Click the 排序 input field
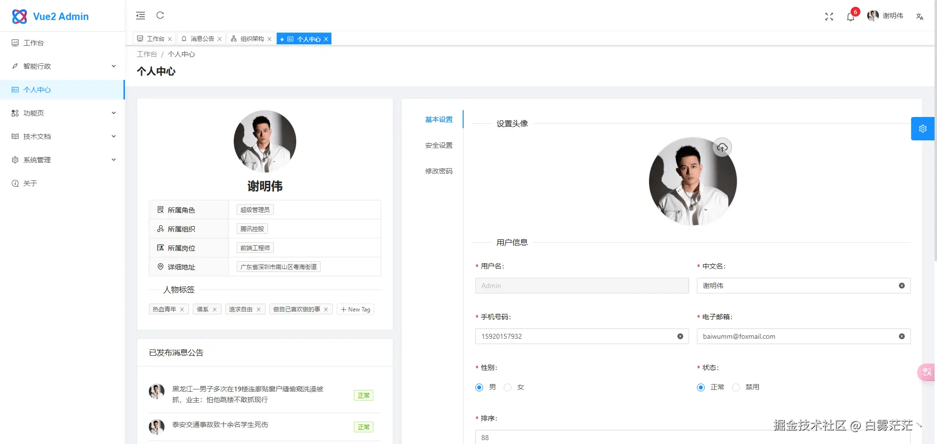Viewport: 937px width, 444px height. point(693,437)
